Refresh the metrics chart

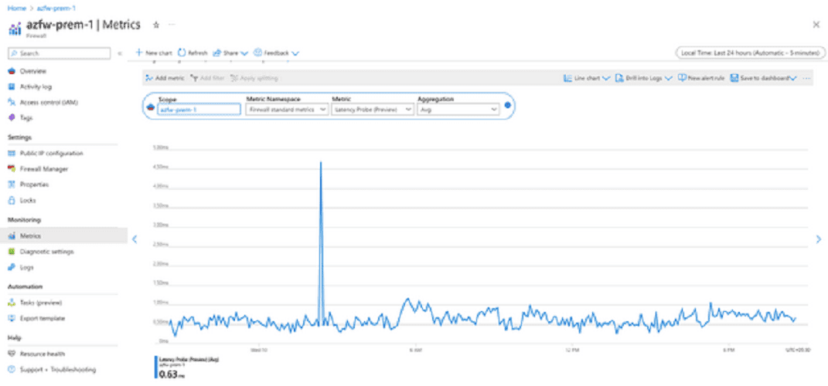pyautogui.click(x=193, y=52)
